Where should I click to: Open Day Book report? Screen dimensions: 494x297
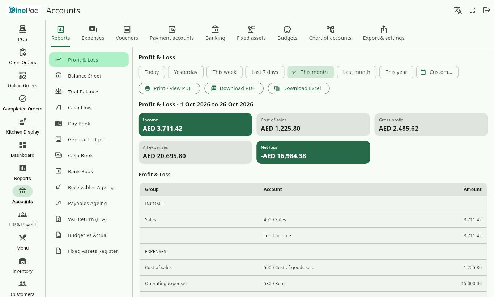click(x=89, y=124)
